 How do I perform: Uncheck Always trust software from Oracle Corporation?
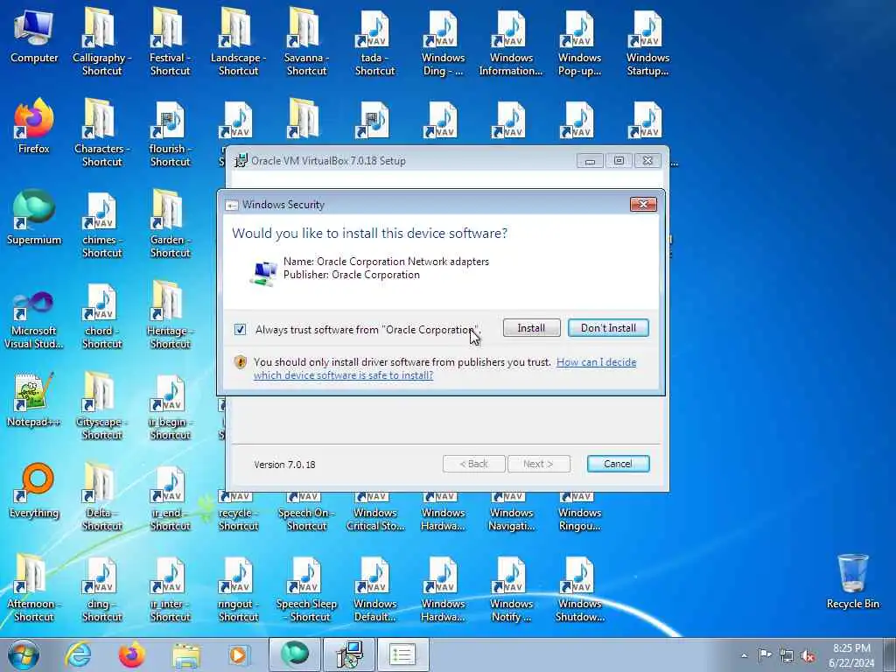pos(240,330)
